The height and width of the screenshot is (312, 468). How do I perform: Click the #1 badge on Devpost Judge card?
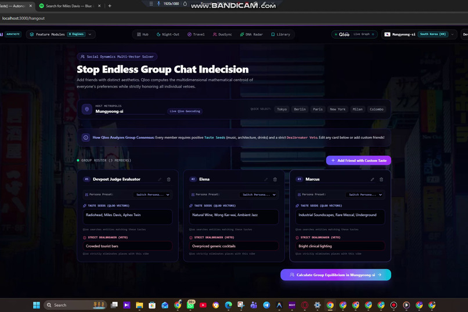87,179
